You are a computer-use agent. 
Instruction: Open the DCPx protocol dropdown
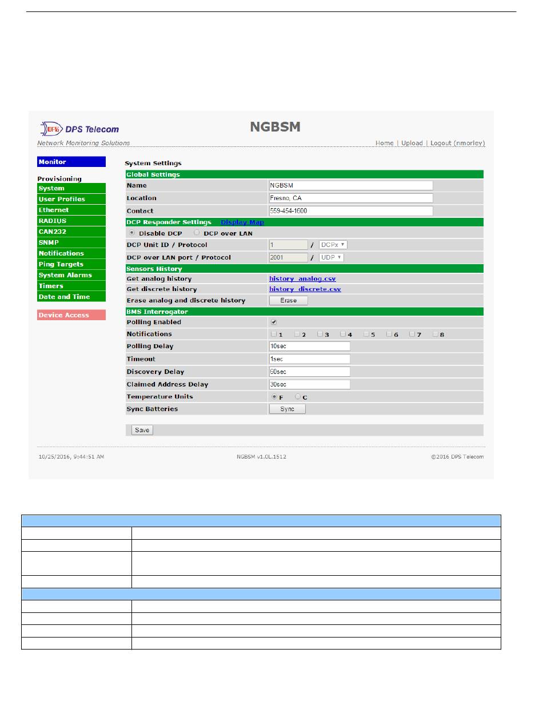[x=333, y=245]
